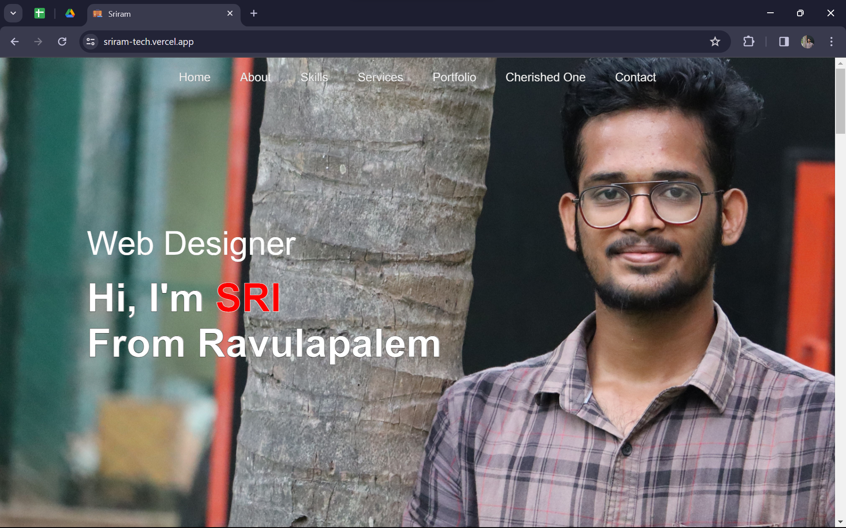The width and height of the screenshot is (846, 528).
Task: Select the Cherished One menu item
Action: click(545, 77)
